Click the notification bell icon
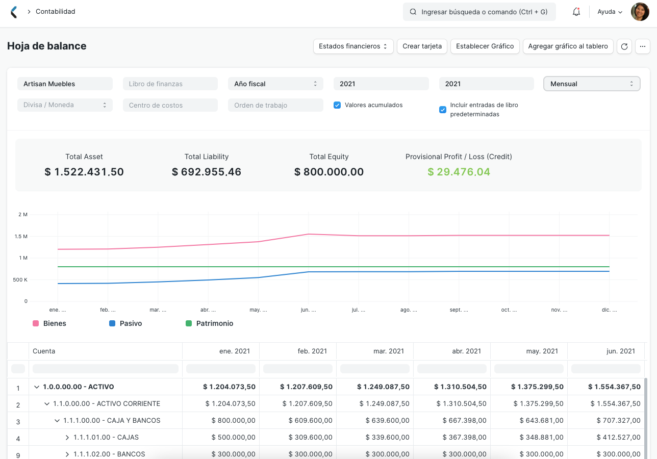The image size is (657, 459). (576, 11)
